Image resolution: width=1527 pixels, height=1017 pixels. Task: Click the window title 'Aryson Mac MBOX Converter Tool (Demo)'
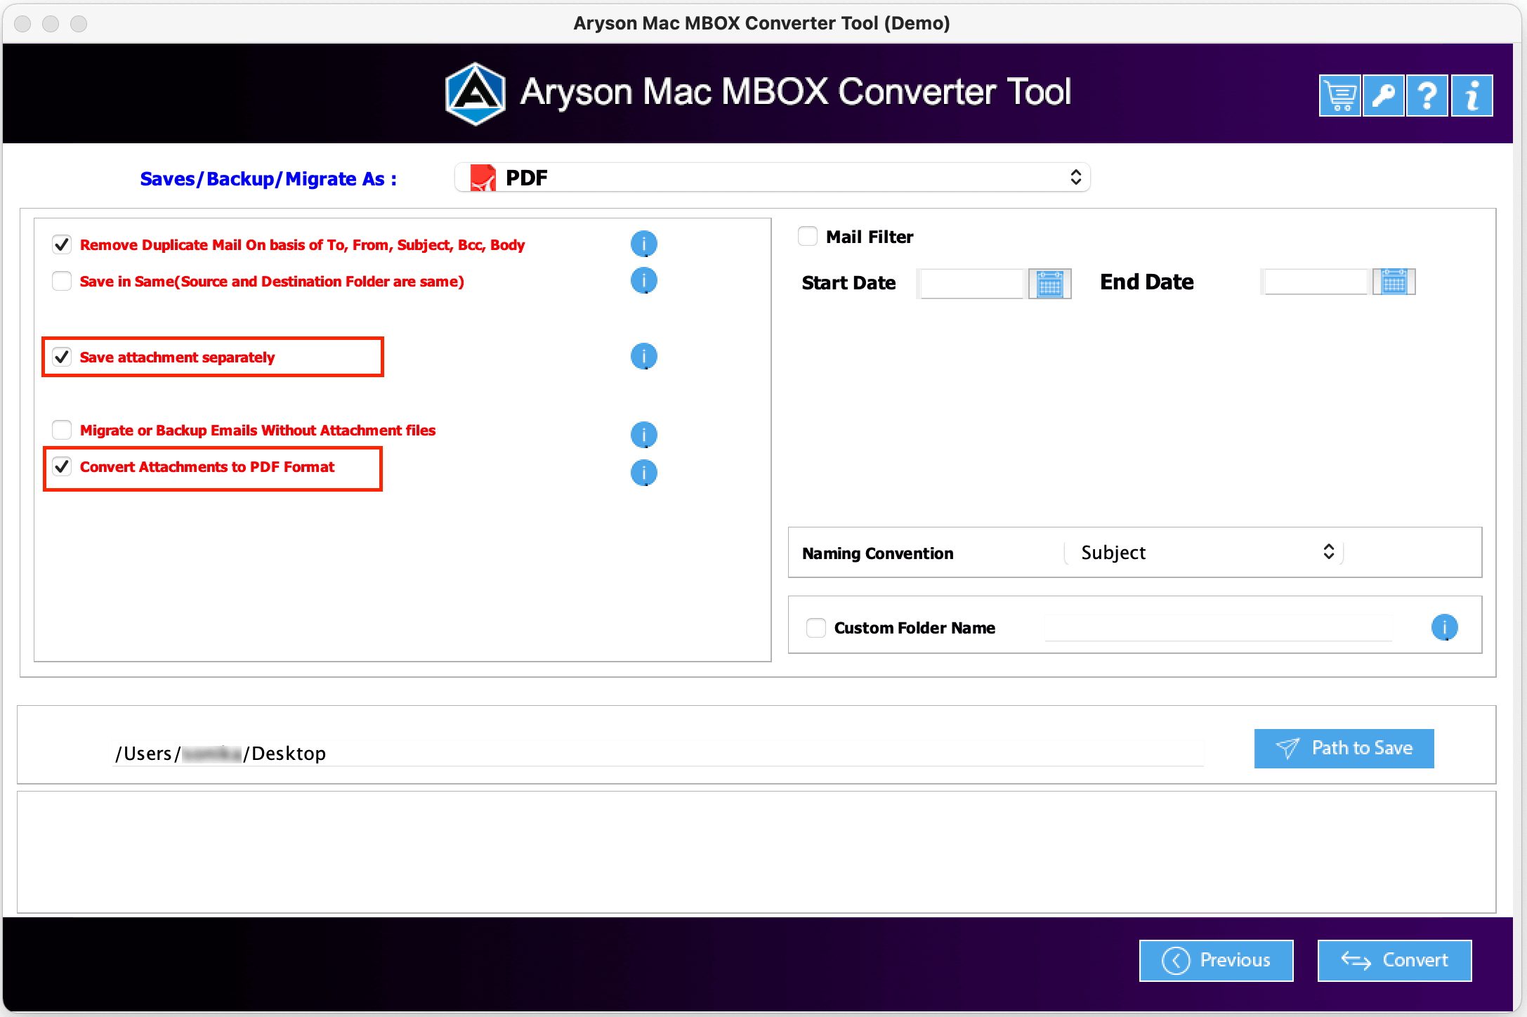[x=761, y=23]
